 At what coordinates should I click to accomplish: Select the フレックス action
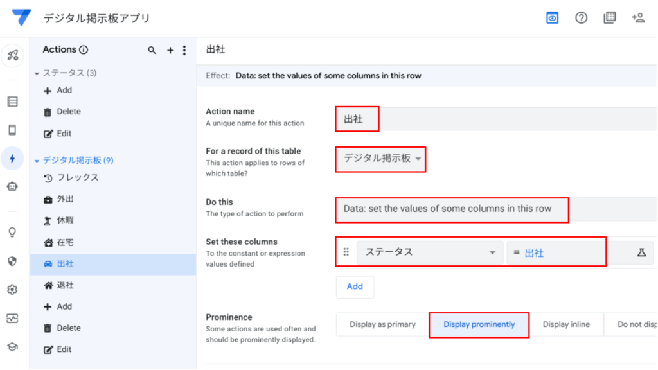point(71,177)
